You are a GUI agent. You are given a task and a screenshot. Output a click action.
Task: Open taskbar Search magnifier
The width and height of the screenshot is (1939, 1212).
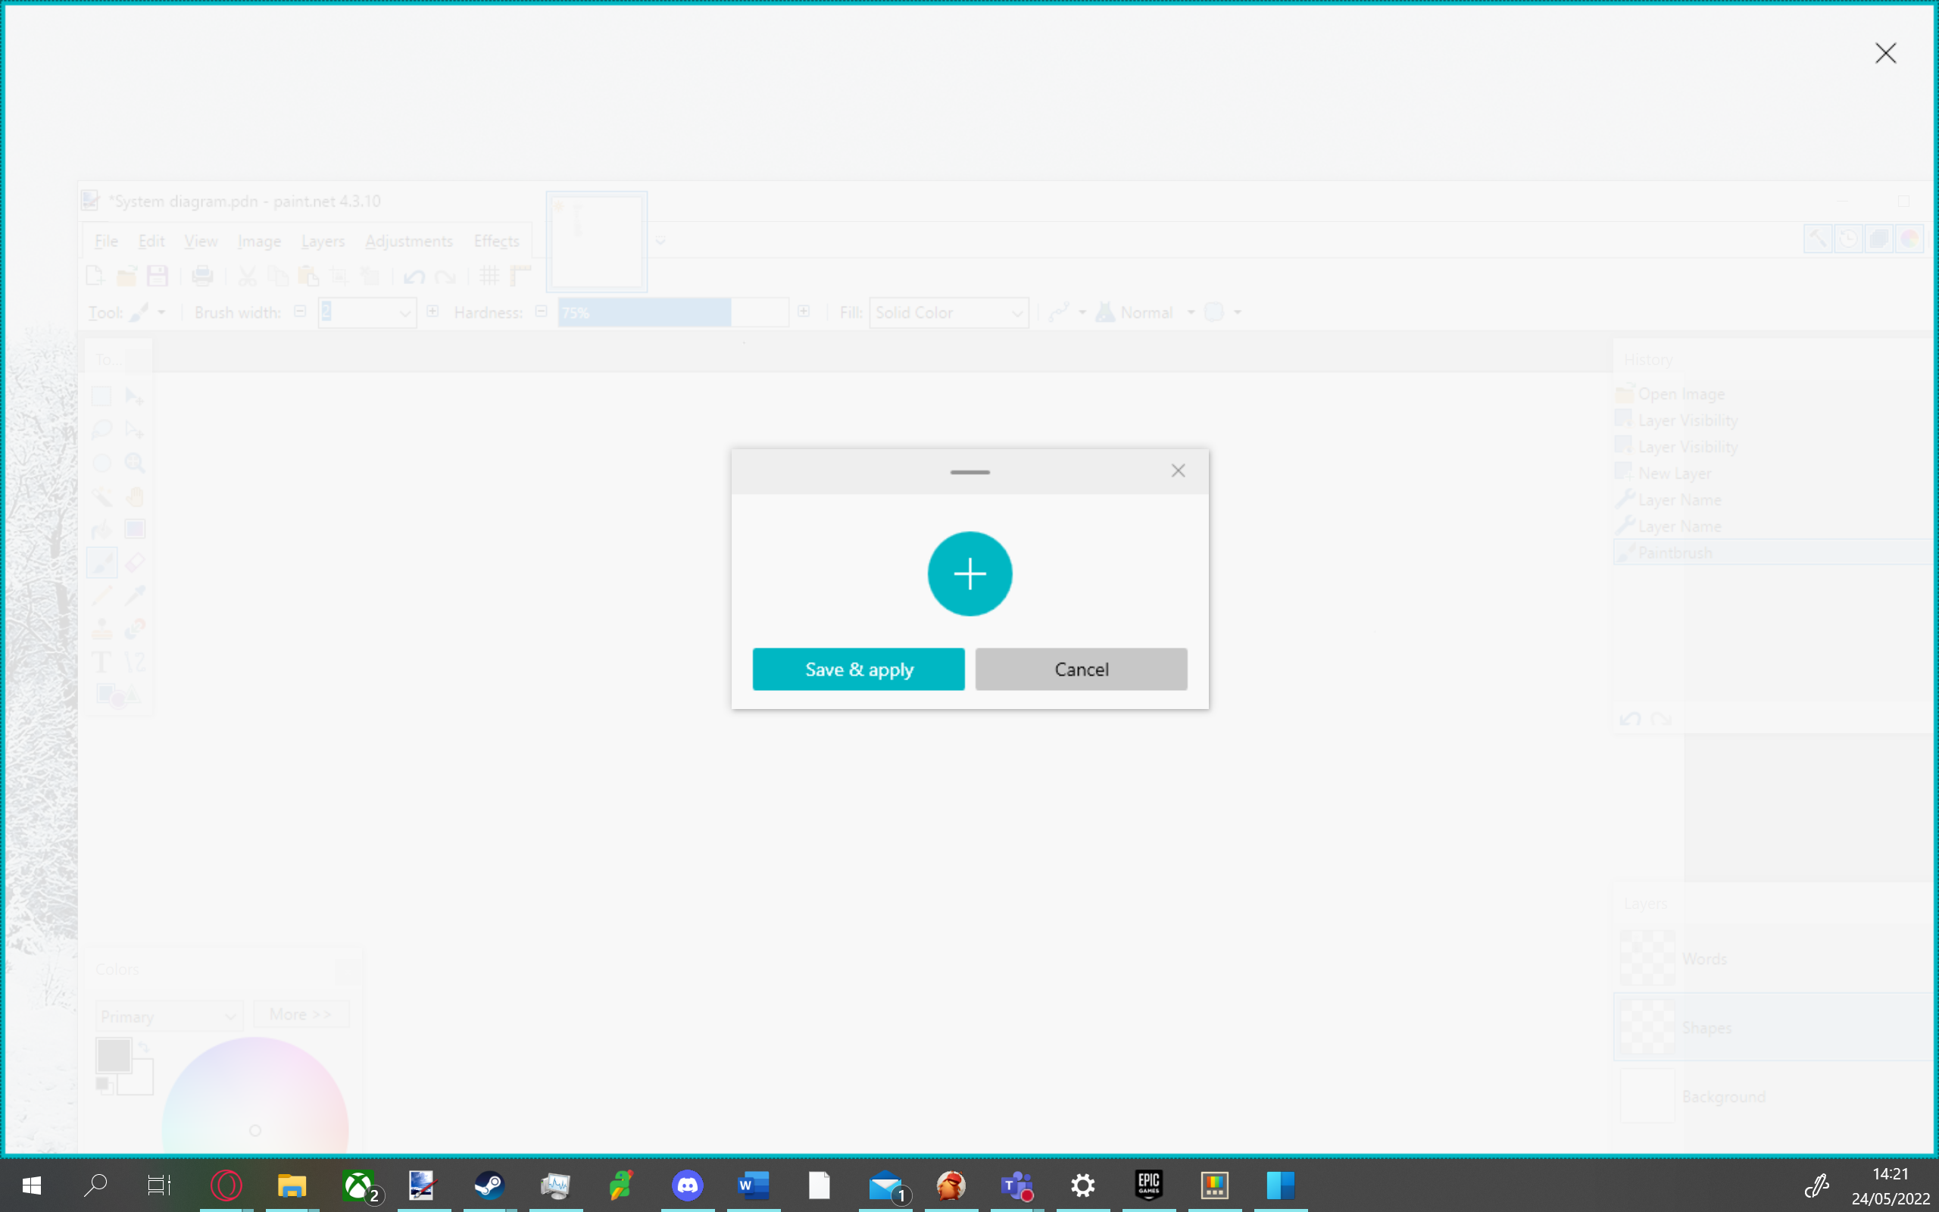(95, 1185)
